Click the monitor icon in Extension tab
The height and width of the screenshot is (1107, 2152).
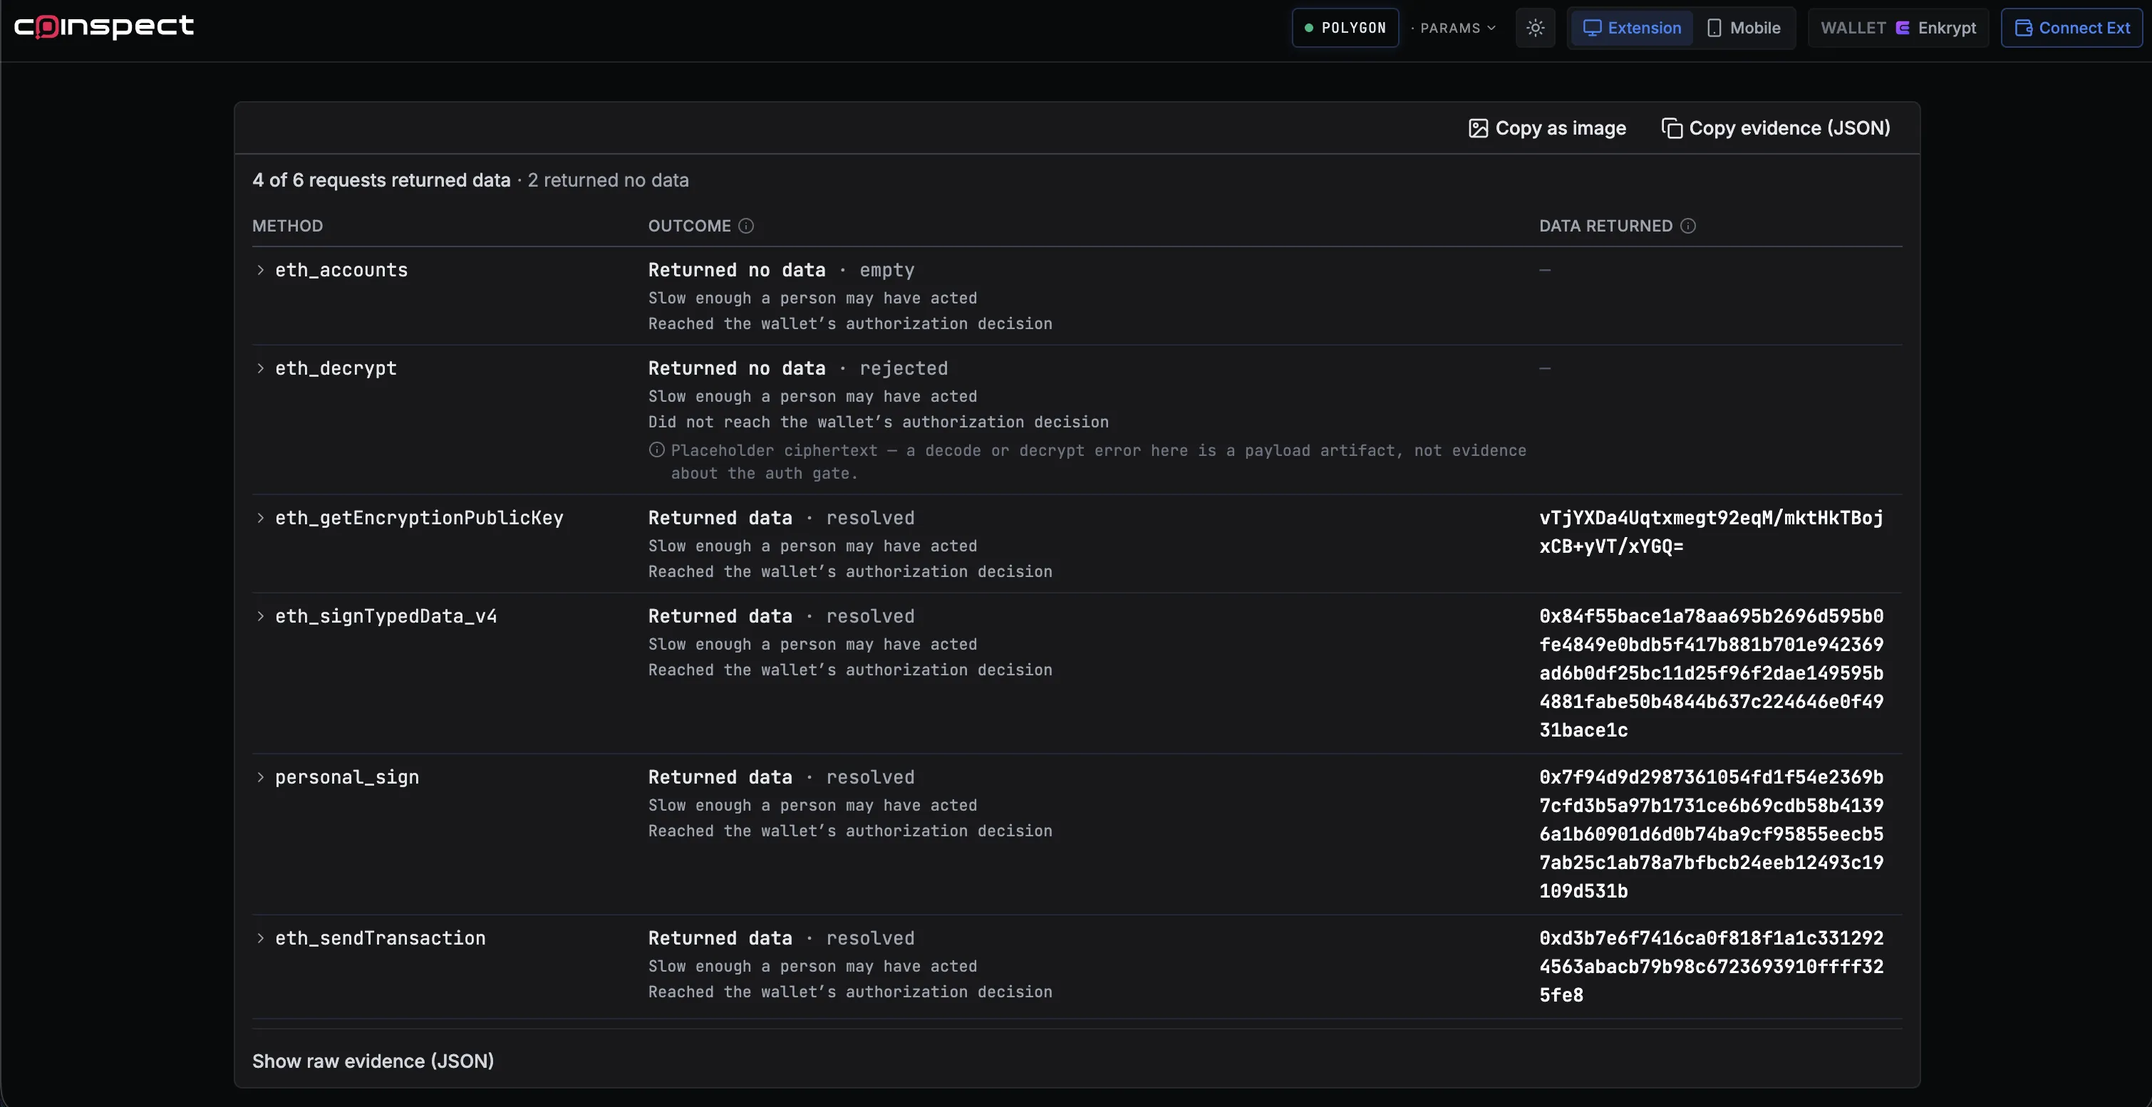(1593, 28)
